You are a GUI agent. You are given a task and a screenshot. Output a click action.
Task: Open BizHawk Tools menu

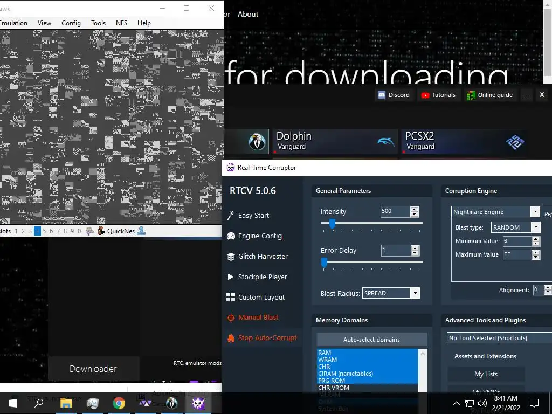(98, 23)
